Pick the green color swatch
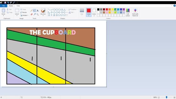Screen dimensions: 176x99 115,9
